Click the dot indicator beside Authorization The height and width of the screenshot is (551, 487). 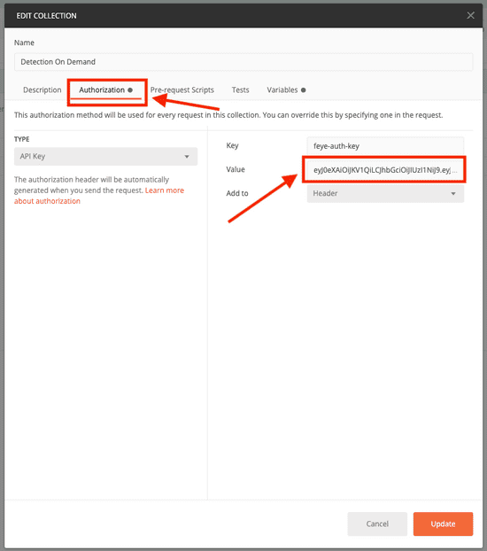[130, 90]
